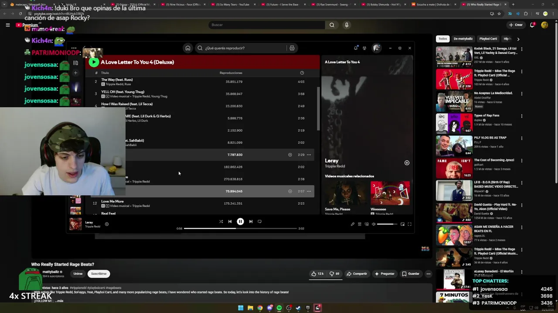Click the Guardar save button

(411, 274)
